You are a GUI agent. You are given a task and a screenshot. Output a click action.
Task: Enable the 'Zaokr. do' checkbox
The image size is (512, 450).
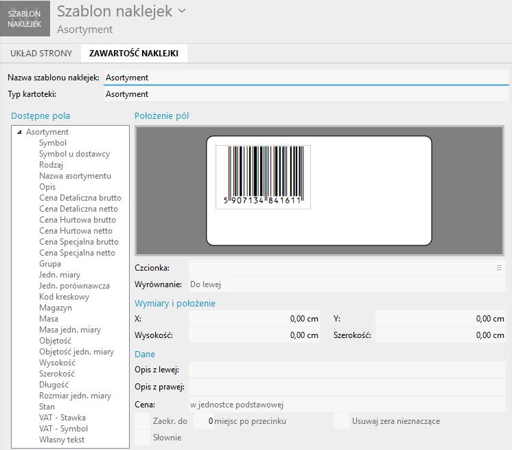coord(142,421)
